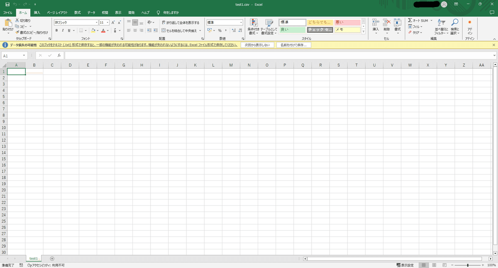498x268 pixels.
Task: Toggle center horizontal alignment
Action: 135,30
